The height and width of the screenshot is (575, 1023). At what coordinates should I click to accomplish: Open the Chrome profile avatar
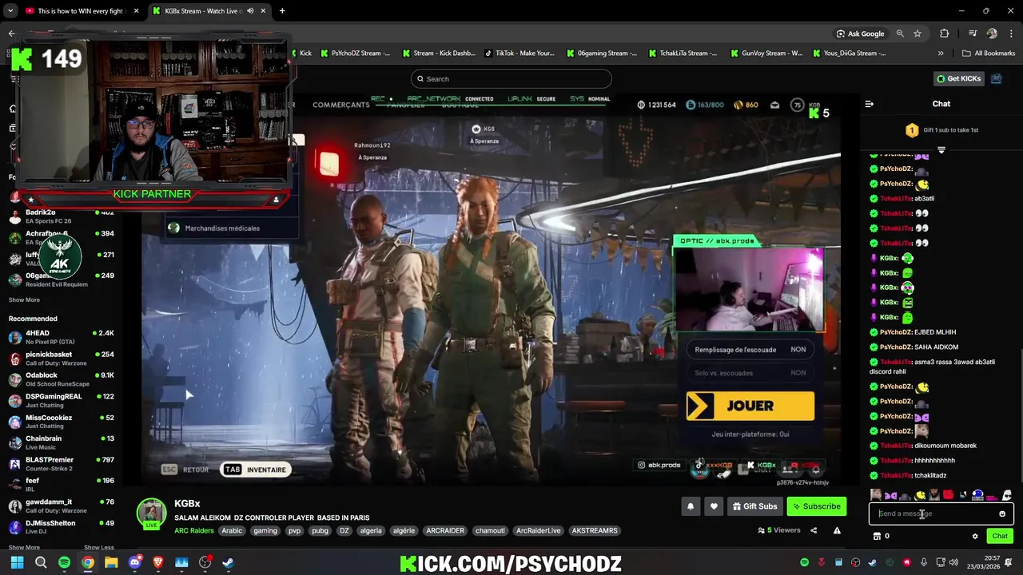point(992,34)
